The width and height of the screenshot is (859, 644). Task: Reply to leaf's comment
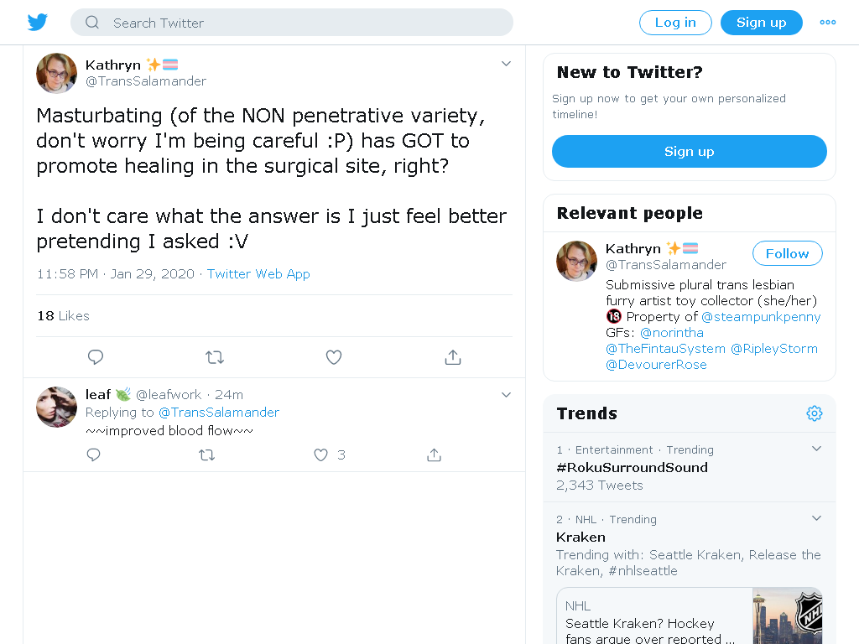click(94, 454)
